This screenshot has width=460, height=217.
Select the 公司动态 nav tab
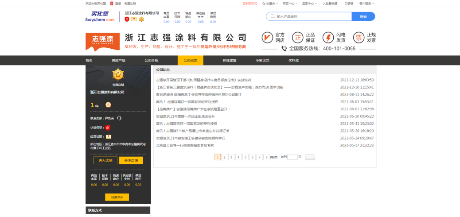191,60
